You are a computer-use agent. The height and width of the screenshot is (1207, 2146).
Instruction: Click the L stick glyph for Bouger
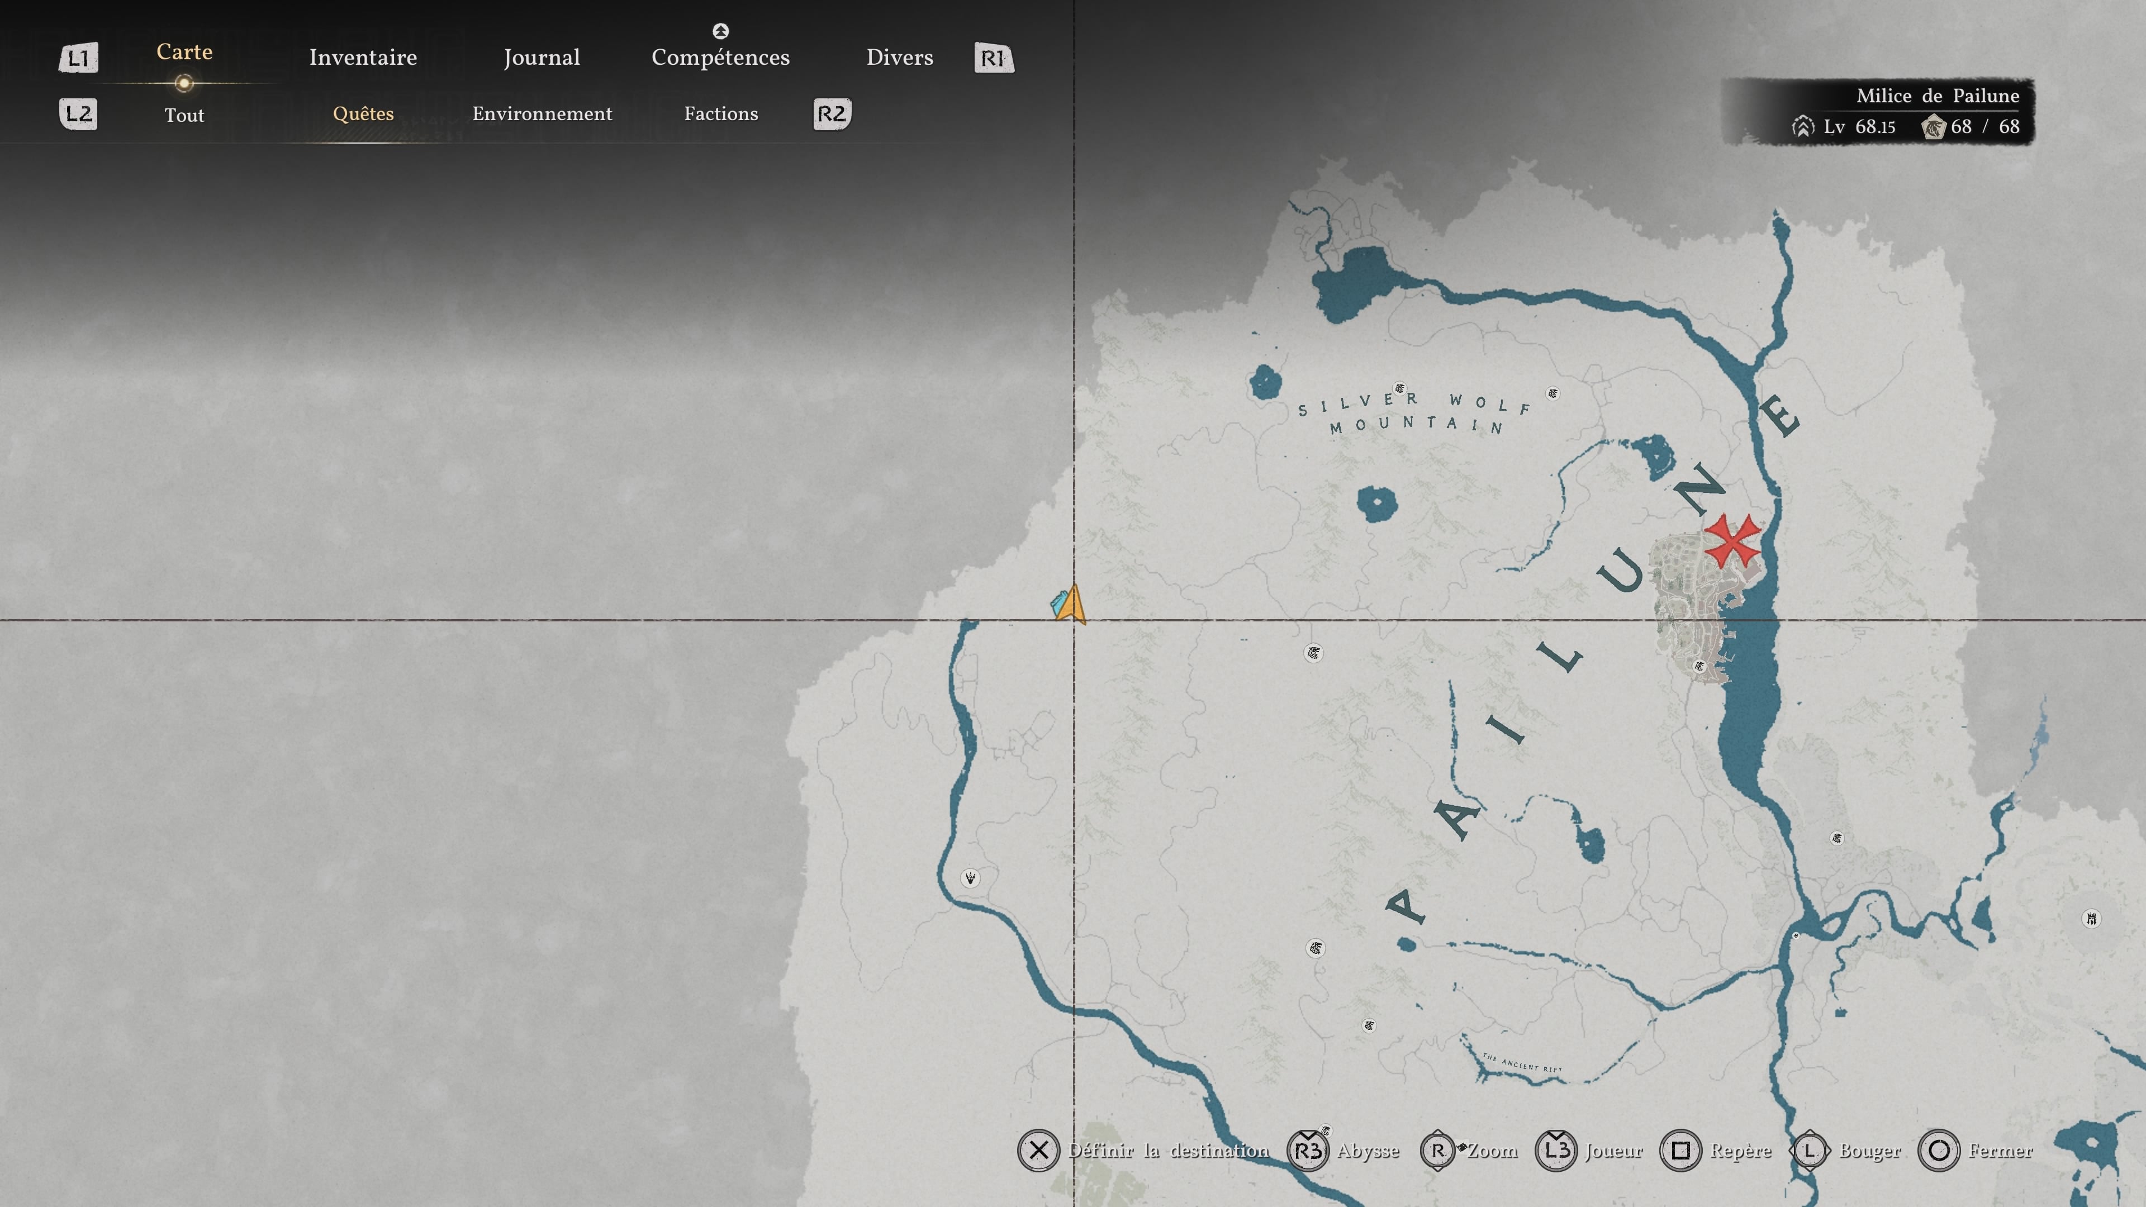pos(1810,1151)
